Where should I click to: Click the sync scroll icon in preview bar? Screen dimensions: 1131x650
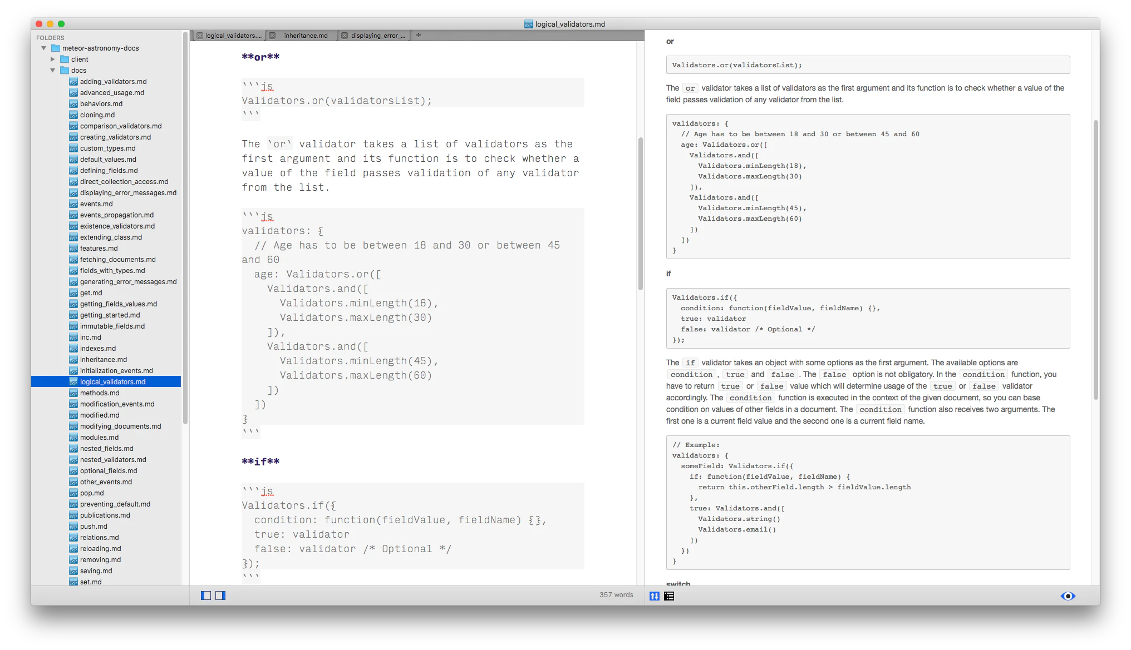(655, 596)
